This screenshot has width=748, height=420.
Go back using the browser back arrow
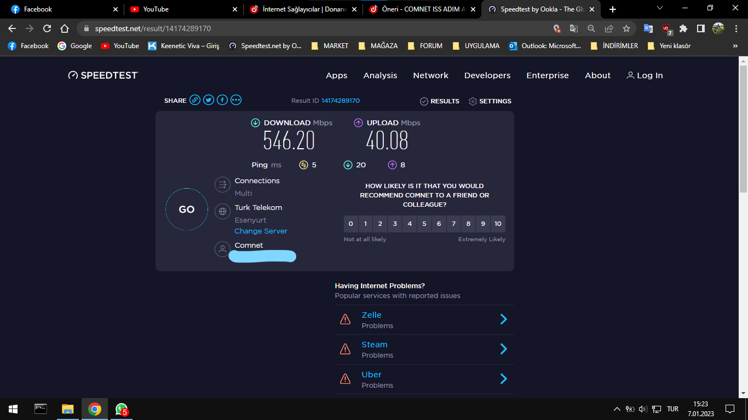coord(12,28)
